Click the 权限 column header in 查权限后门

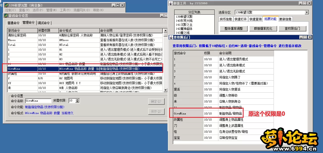[211, 53]
